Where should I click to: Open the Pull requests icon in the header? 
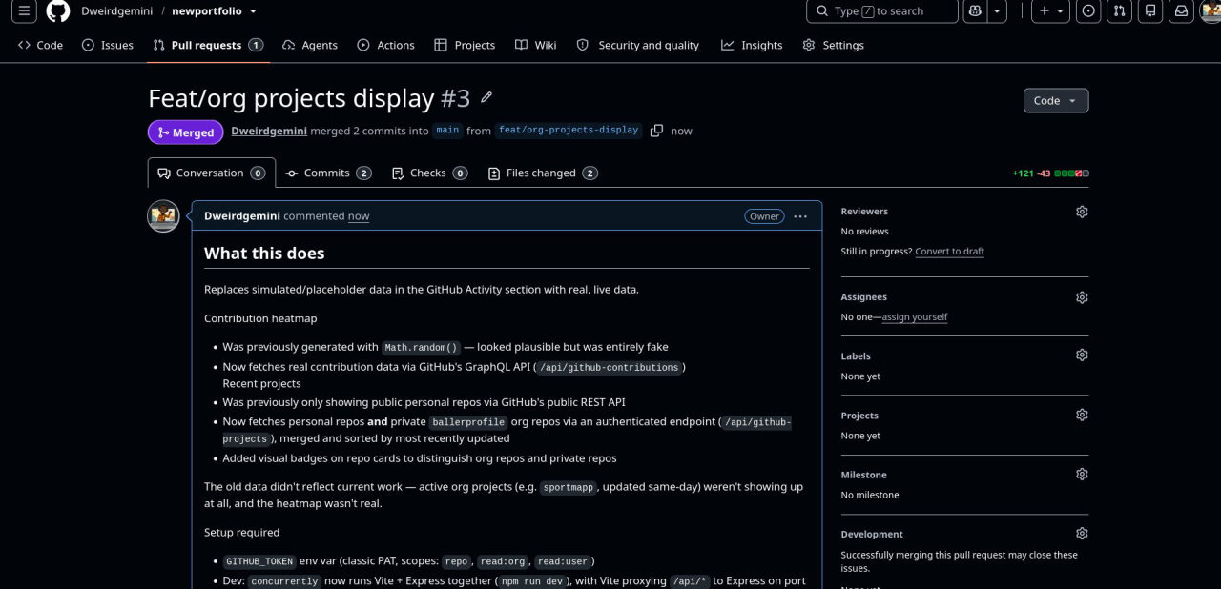[x=1120, y=11]
